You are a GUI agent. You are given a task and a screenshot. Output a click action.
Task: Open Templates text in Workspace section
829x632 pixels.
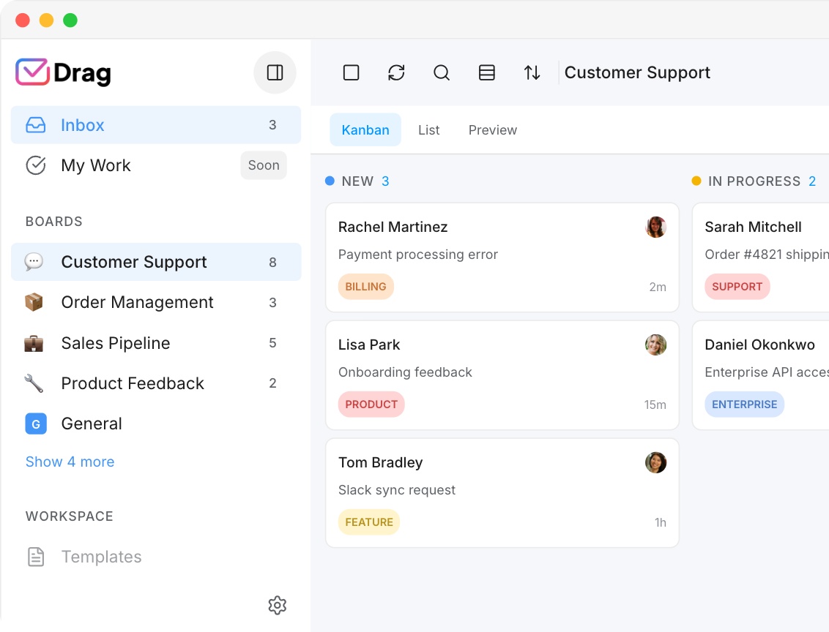(102, 557)
